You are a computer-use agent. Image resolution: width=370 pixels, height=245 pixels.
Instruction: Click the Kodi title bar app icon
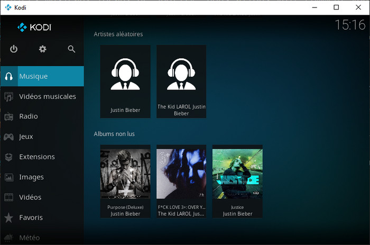coord(8,7)
